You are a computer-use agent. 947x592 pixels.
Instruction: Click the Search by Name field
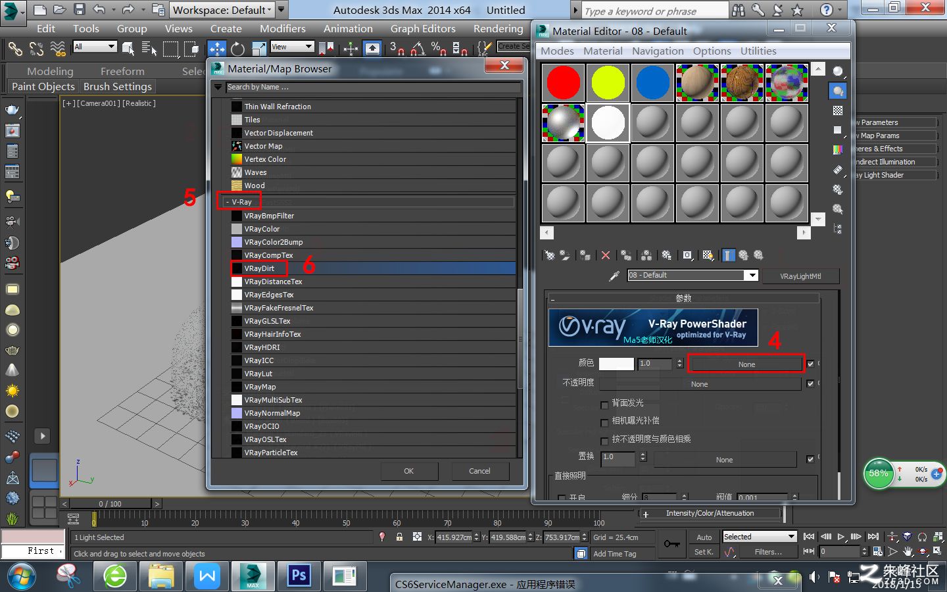373,87
